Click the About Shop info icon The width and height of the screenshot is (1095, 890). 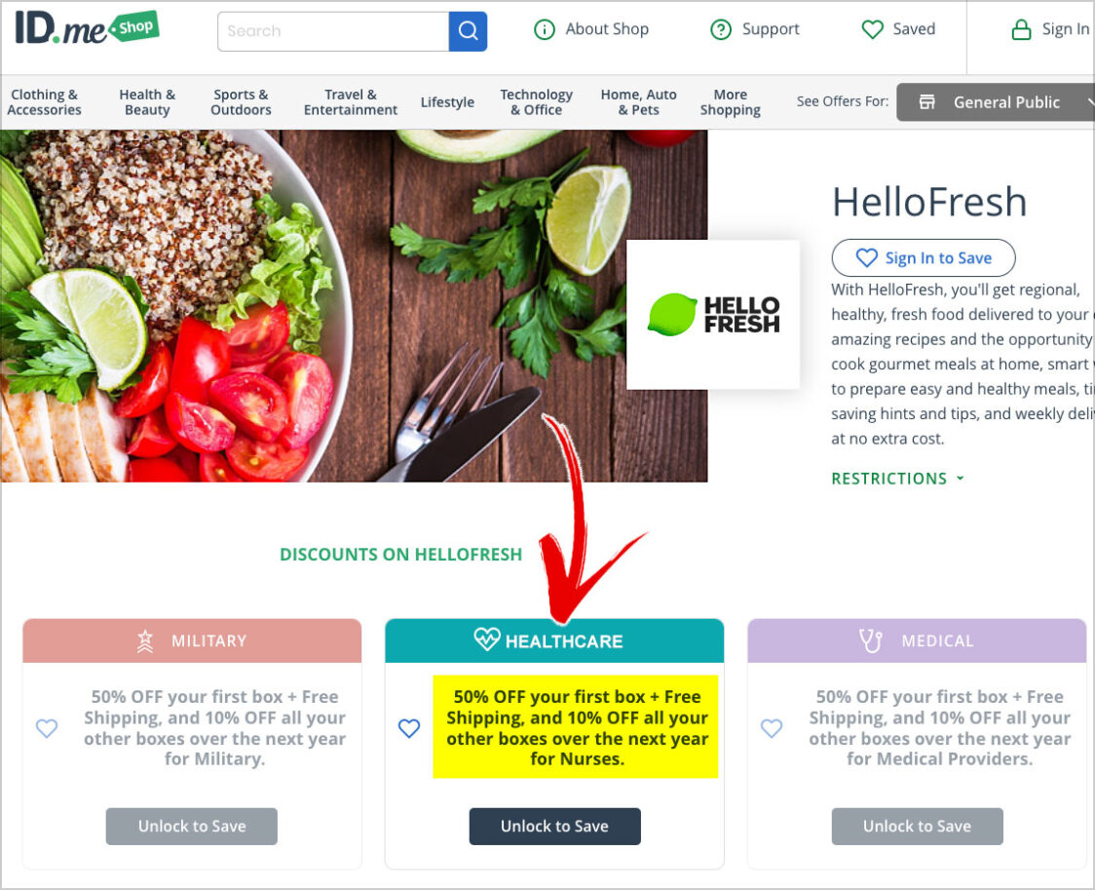[x=544, y=29]
